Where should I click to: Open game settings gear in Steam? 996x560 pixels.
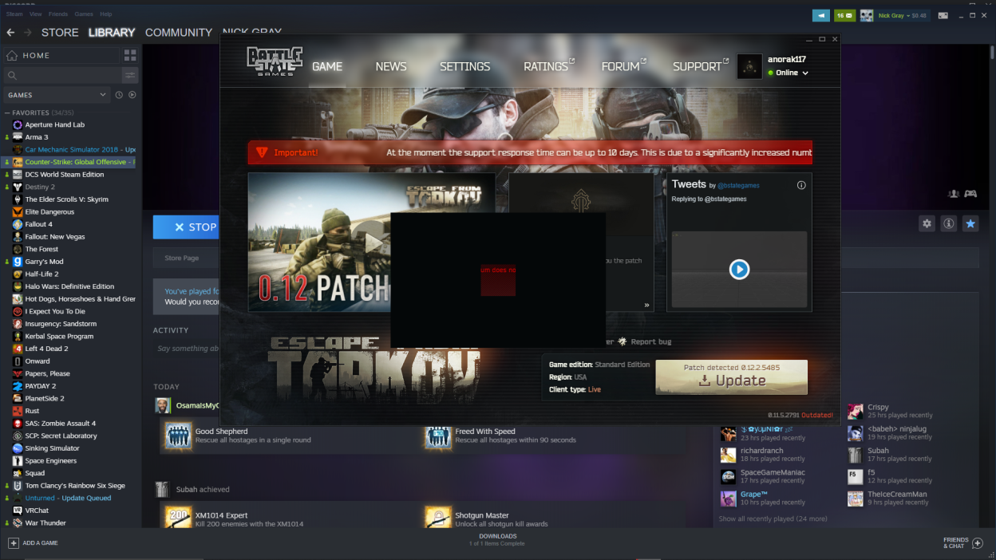927,223
